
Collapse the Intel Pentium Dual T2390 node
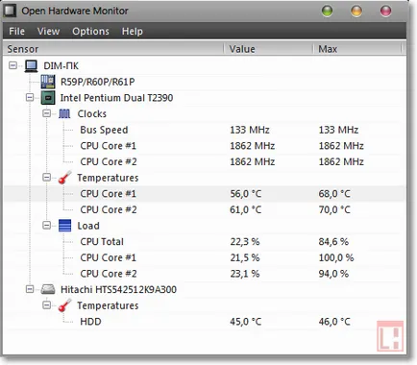tap(30, 97)
